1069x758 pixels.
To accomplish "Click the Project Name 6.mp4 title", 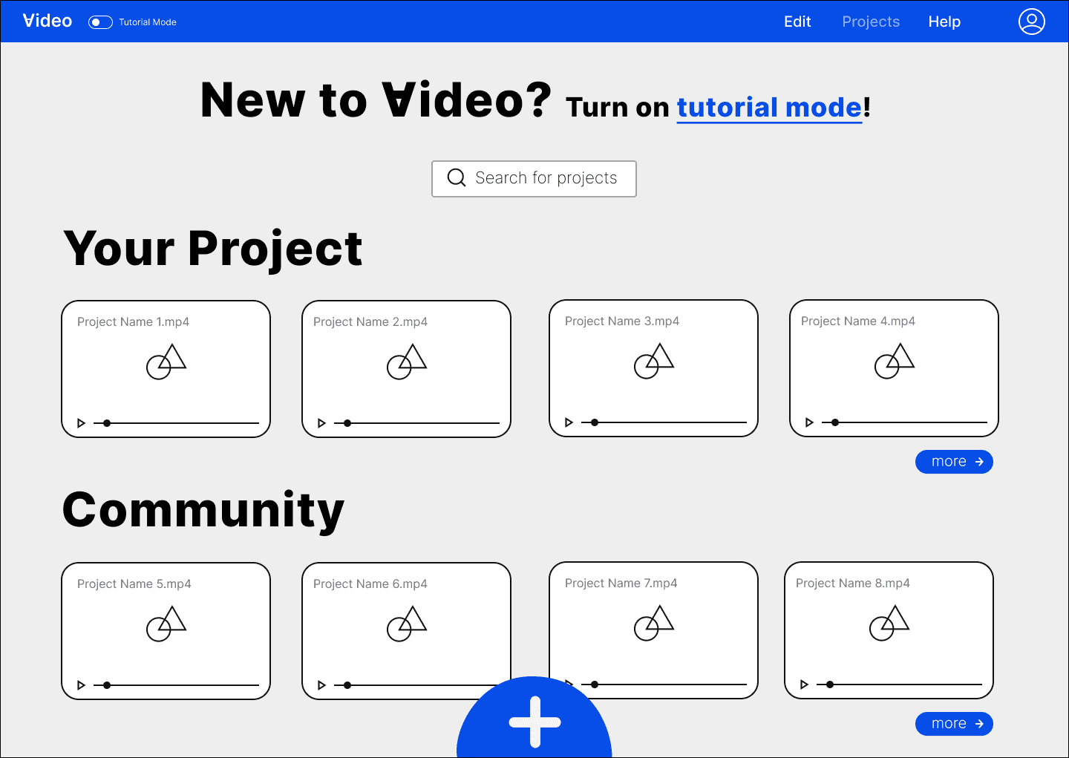I will click(370, 584).
